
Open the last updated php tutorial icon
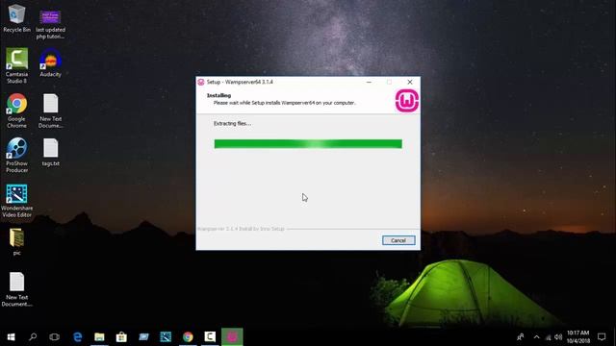[50, 24]
